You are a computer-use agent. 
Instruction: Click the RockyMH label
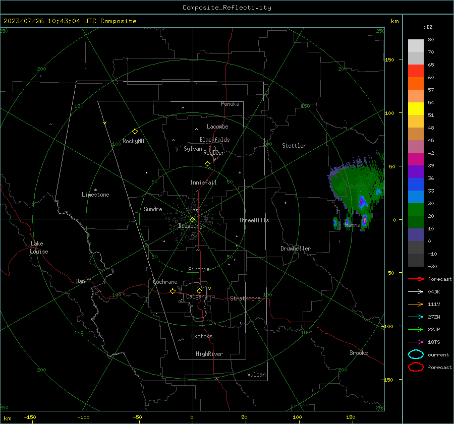click(133, 141)
